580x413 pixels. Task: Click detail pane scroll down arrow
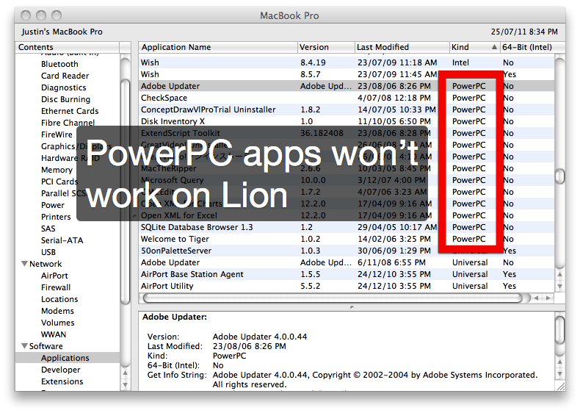click(560, 374)
